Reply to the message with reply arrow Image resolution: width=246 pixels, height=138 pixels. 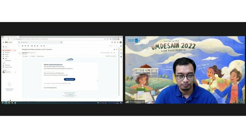tap(114, 53)
